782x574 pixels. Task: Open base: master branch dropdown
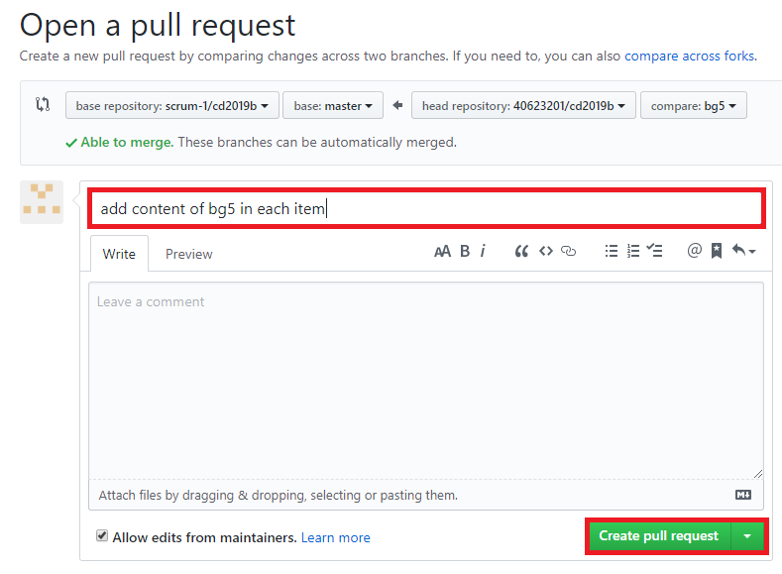click(x=333, y=105)
